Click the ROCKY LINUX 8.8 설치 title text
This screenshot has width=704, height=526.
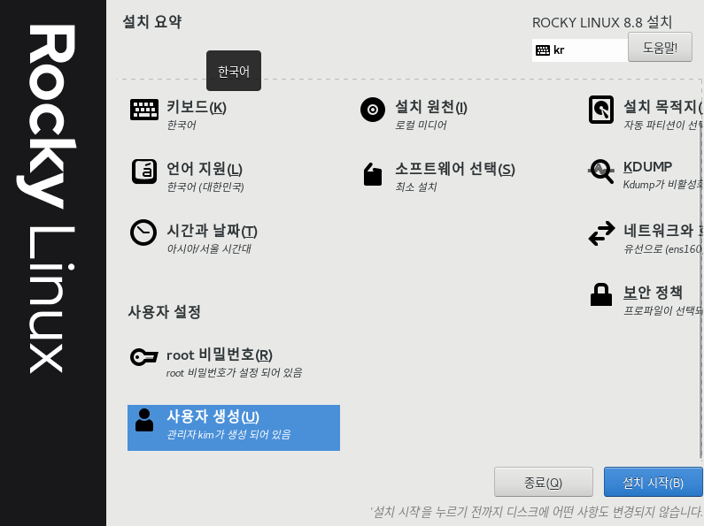pyautogui.click(x=602, y=22)
